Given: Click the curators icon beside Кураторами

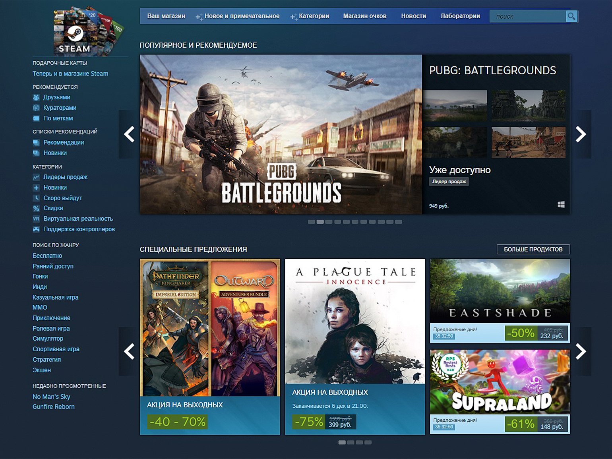Looking at the screenshot, I should [36, 108].
